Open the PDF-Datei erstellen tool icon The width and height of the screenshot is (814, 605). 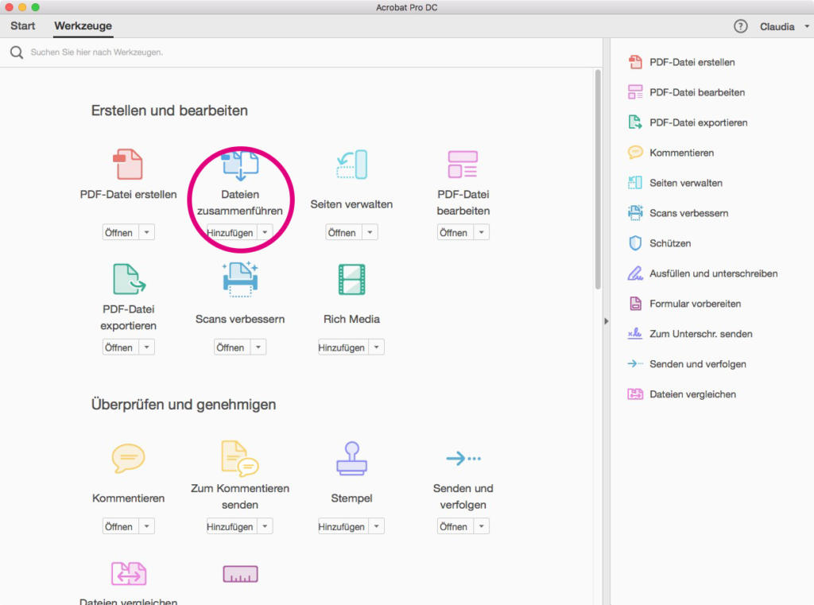click(x=127, y=165)
